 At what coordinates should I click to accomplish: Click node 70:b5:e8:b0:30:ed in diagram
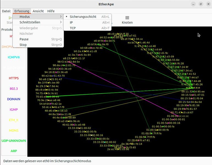point(47,97)
